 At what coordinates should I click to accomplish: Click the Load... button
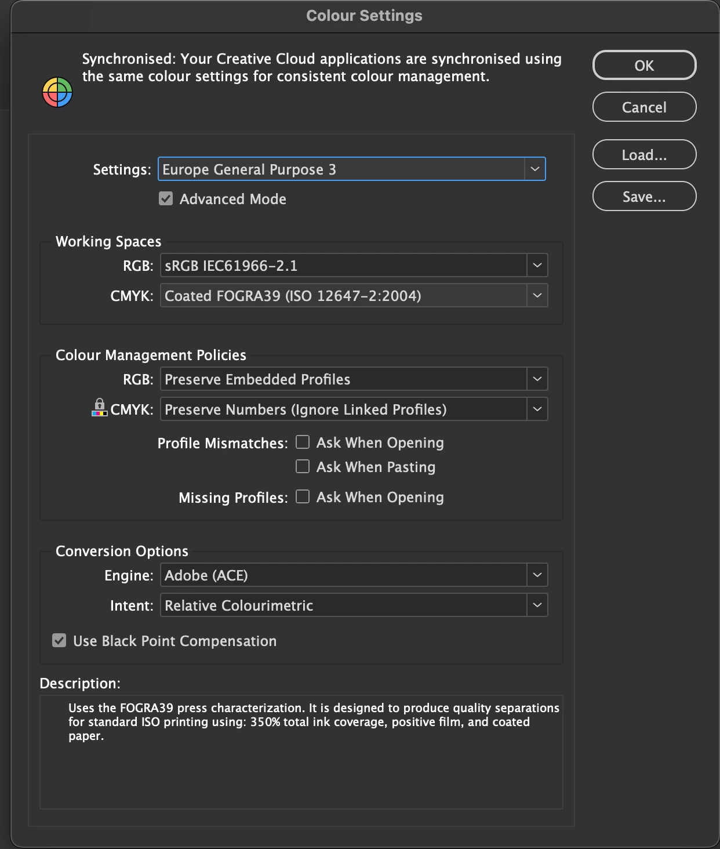tap(644, 154)
